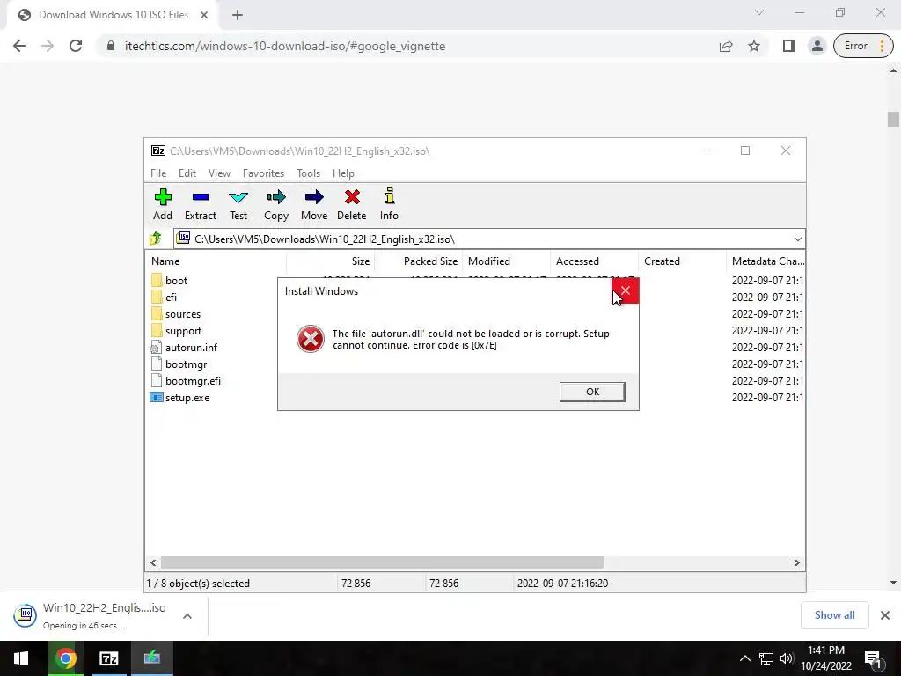Viewport: 901px width, 676px height.
Task: Sort by Metadata Changed column header
Action: (x=766, y=261)
